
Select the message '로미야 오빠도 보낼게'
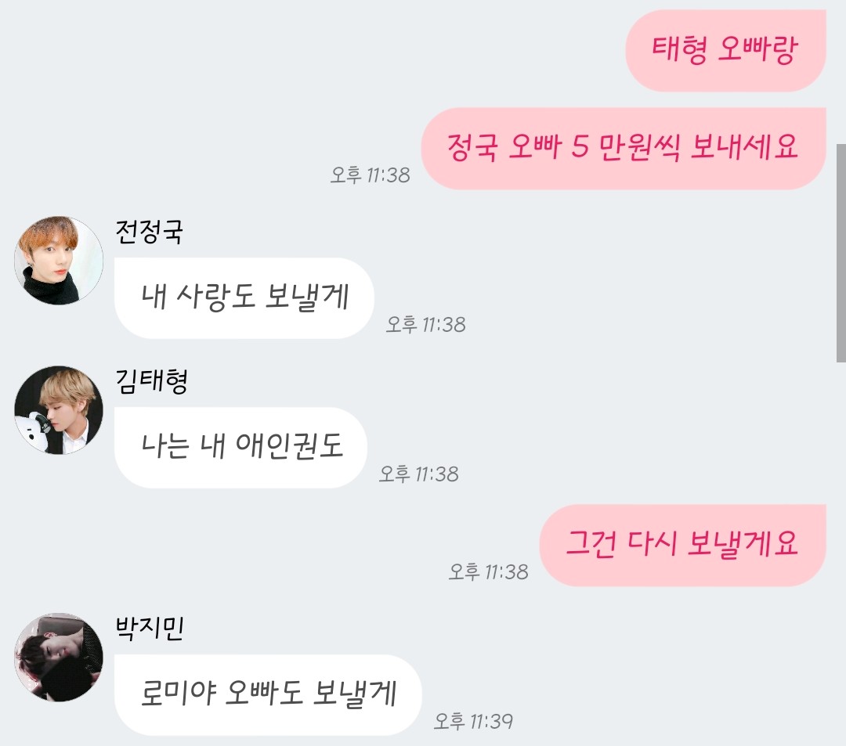coord(268,695)
